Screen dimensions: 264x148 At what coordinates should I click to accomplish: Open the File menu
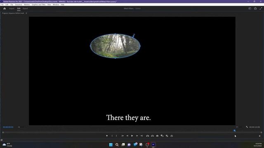(2, 5)
